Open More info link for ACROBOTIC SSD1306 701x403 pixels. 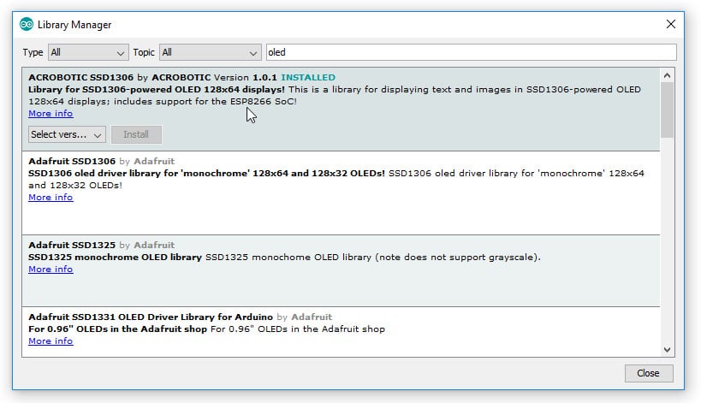click(x=50, y=114)
